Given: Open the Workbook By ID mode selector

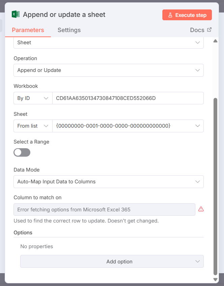Looking at the screenshot, I should point(33,98).
